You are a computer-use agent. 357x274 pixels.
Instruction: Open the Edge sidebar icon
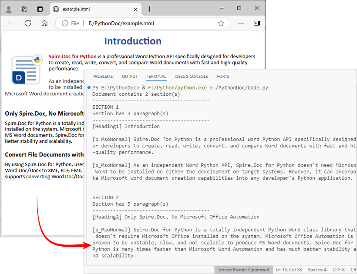click(257, 23)
